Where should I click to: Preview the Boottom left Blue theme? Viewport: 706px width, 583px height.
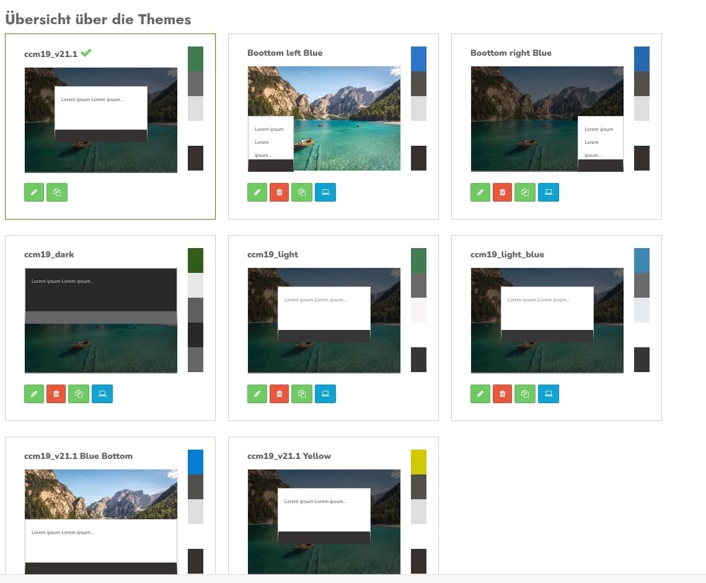325,192
